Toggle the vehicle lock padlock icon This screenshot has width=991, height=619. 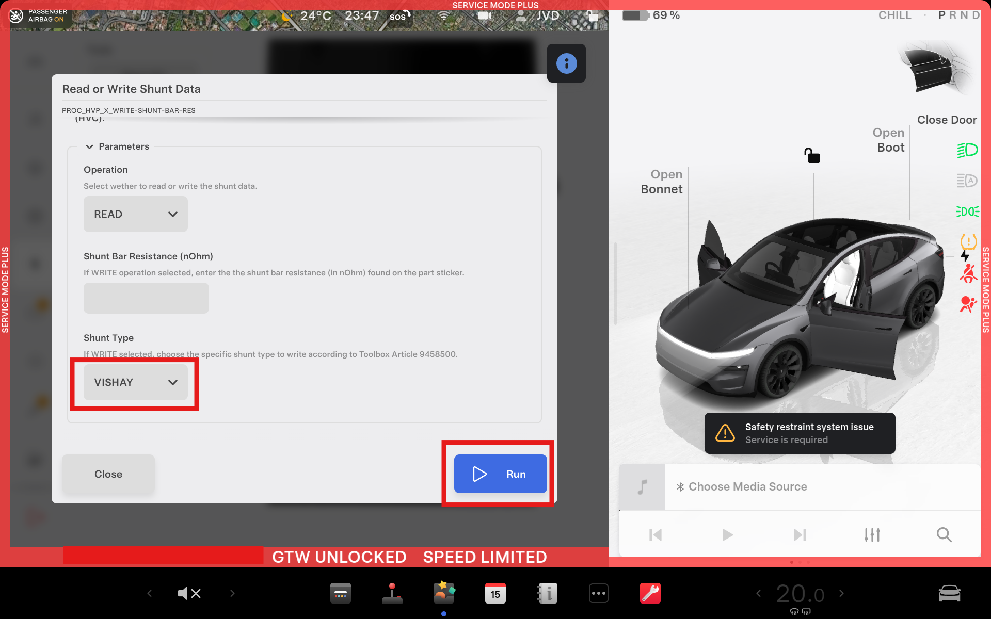point(812,155)
